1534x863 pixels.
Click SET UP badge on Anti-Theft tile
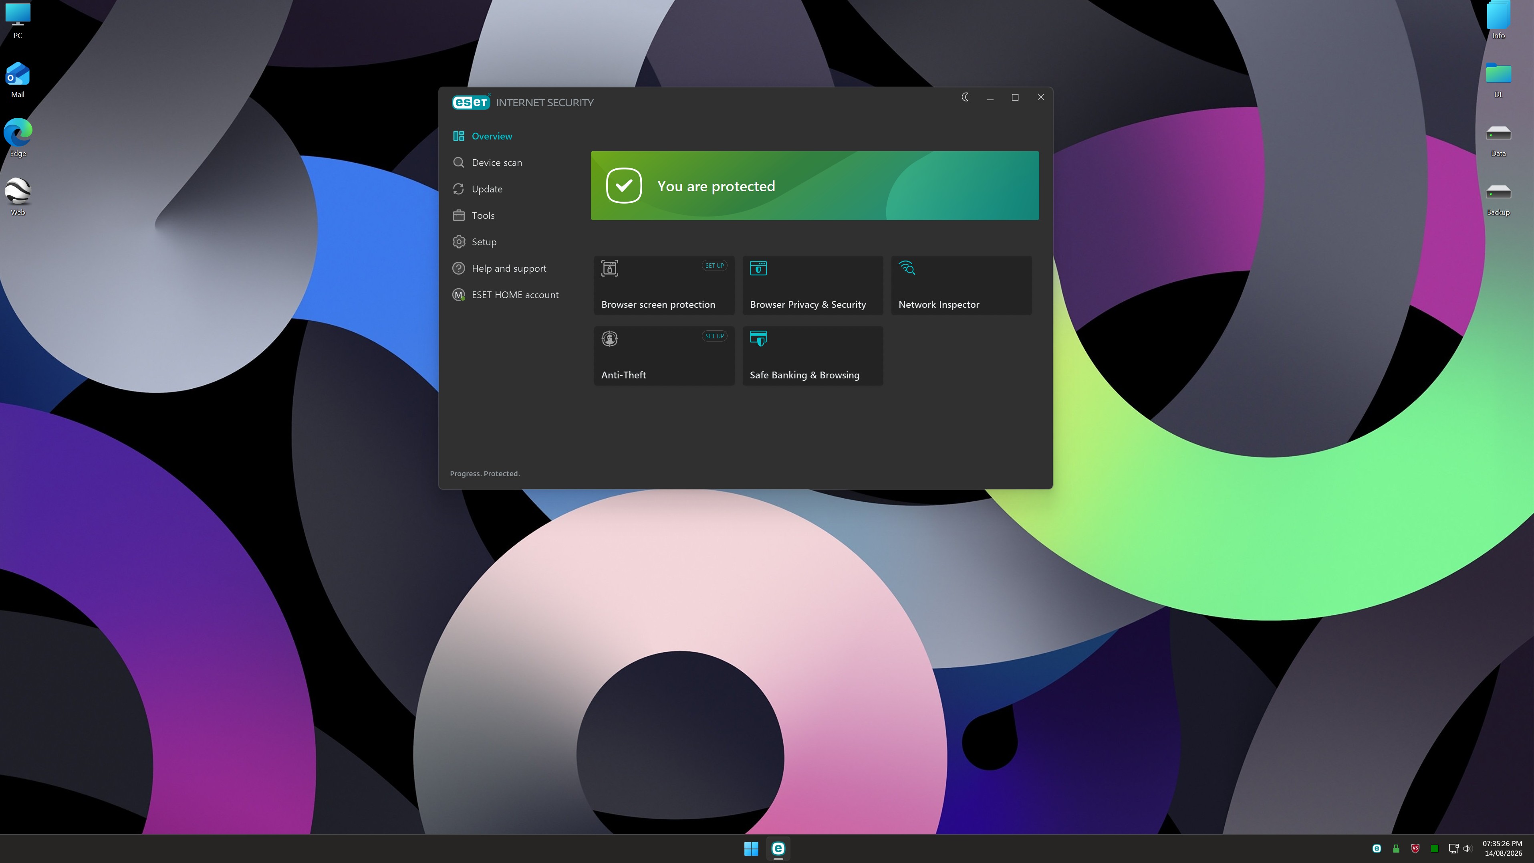[x=714, y=336]
